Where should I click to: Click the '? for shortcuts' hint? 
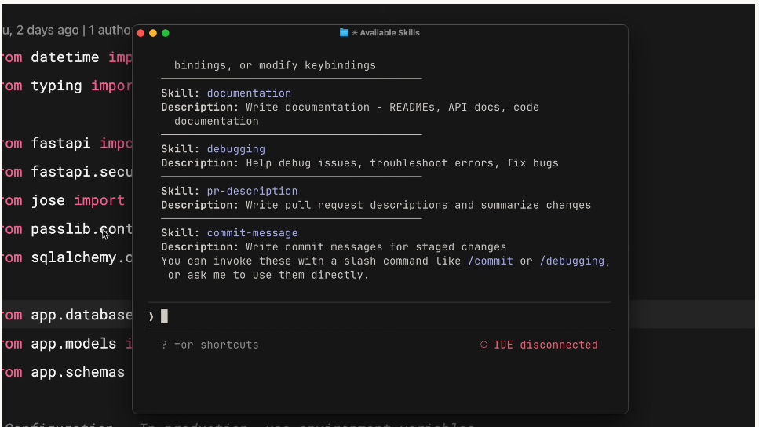(x=210, y=345)
